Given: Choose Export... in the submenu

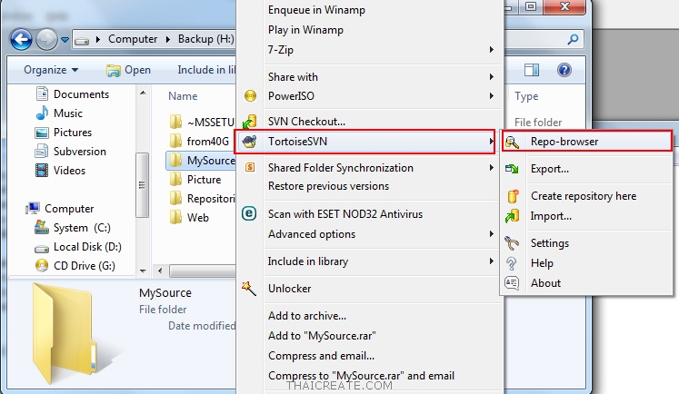Looking at the screenshot, I should (x=550, y=169).
